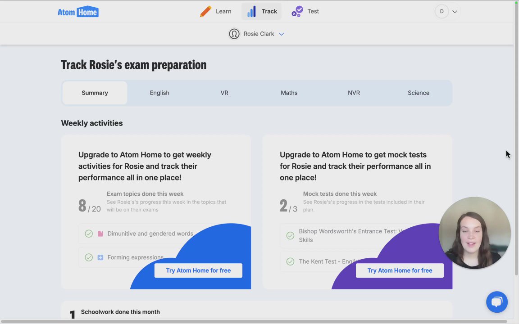
Task: Switch to the VR tab
Action: click(224, 93)
